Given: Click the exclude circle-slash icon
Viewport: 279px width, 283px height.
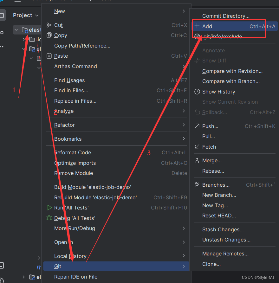Looking at the screenshot, I should tap(197, 36).
